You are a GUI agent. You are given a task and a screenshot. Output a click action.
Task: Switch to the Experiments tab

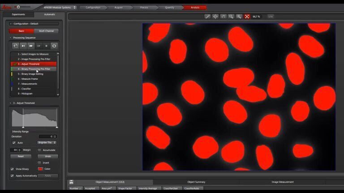click(18, 14)
